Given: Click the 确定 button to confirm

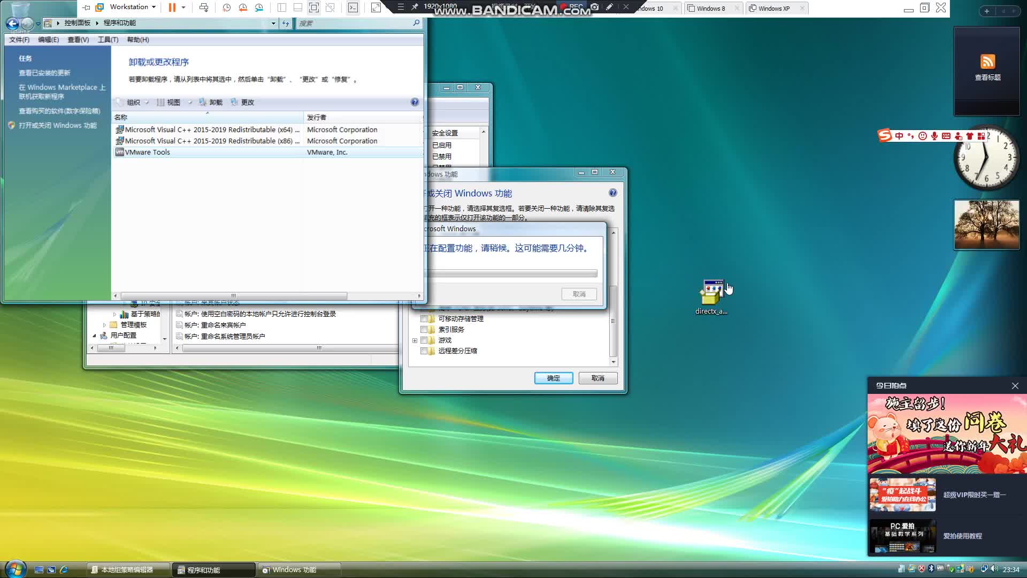Looking at the screenshot, I should point(553,378).
